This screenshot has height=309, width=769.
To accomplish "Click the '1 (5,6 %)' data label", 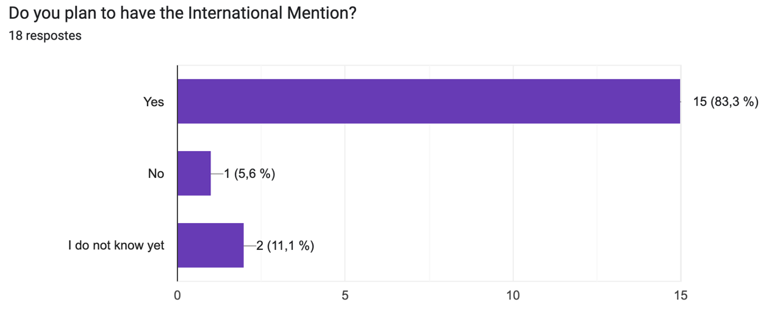I will (x=249, y=174).
